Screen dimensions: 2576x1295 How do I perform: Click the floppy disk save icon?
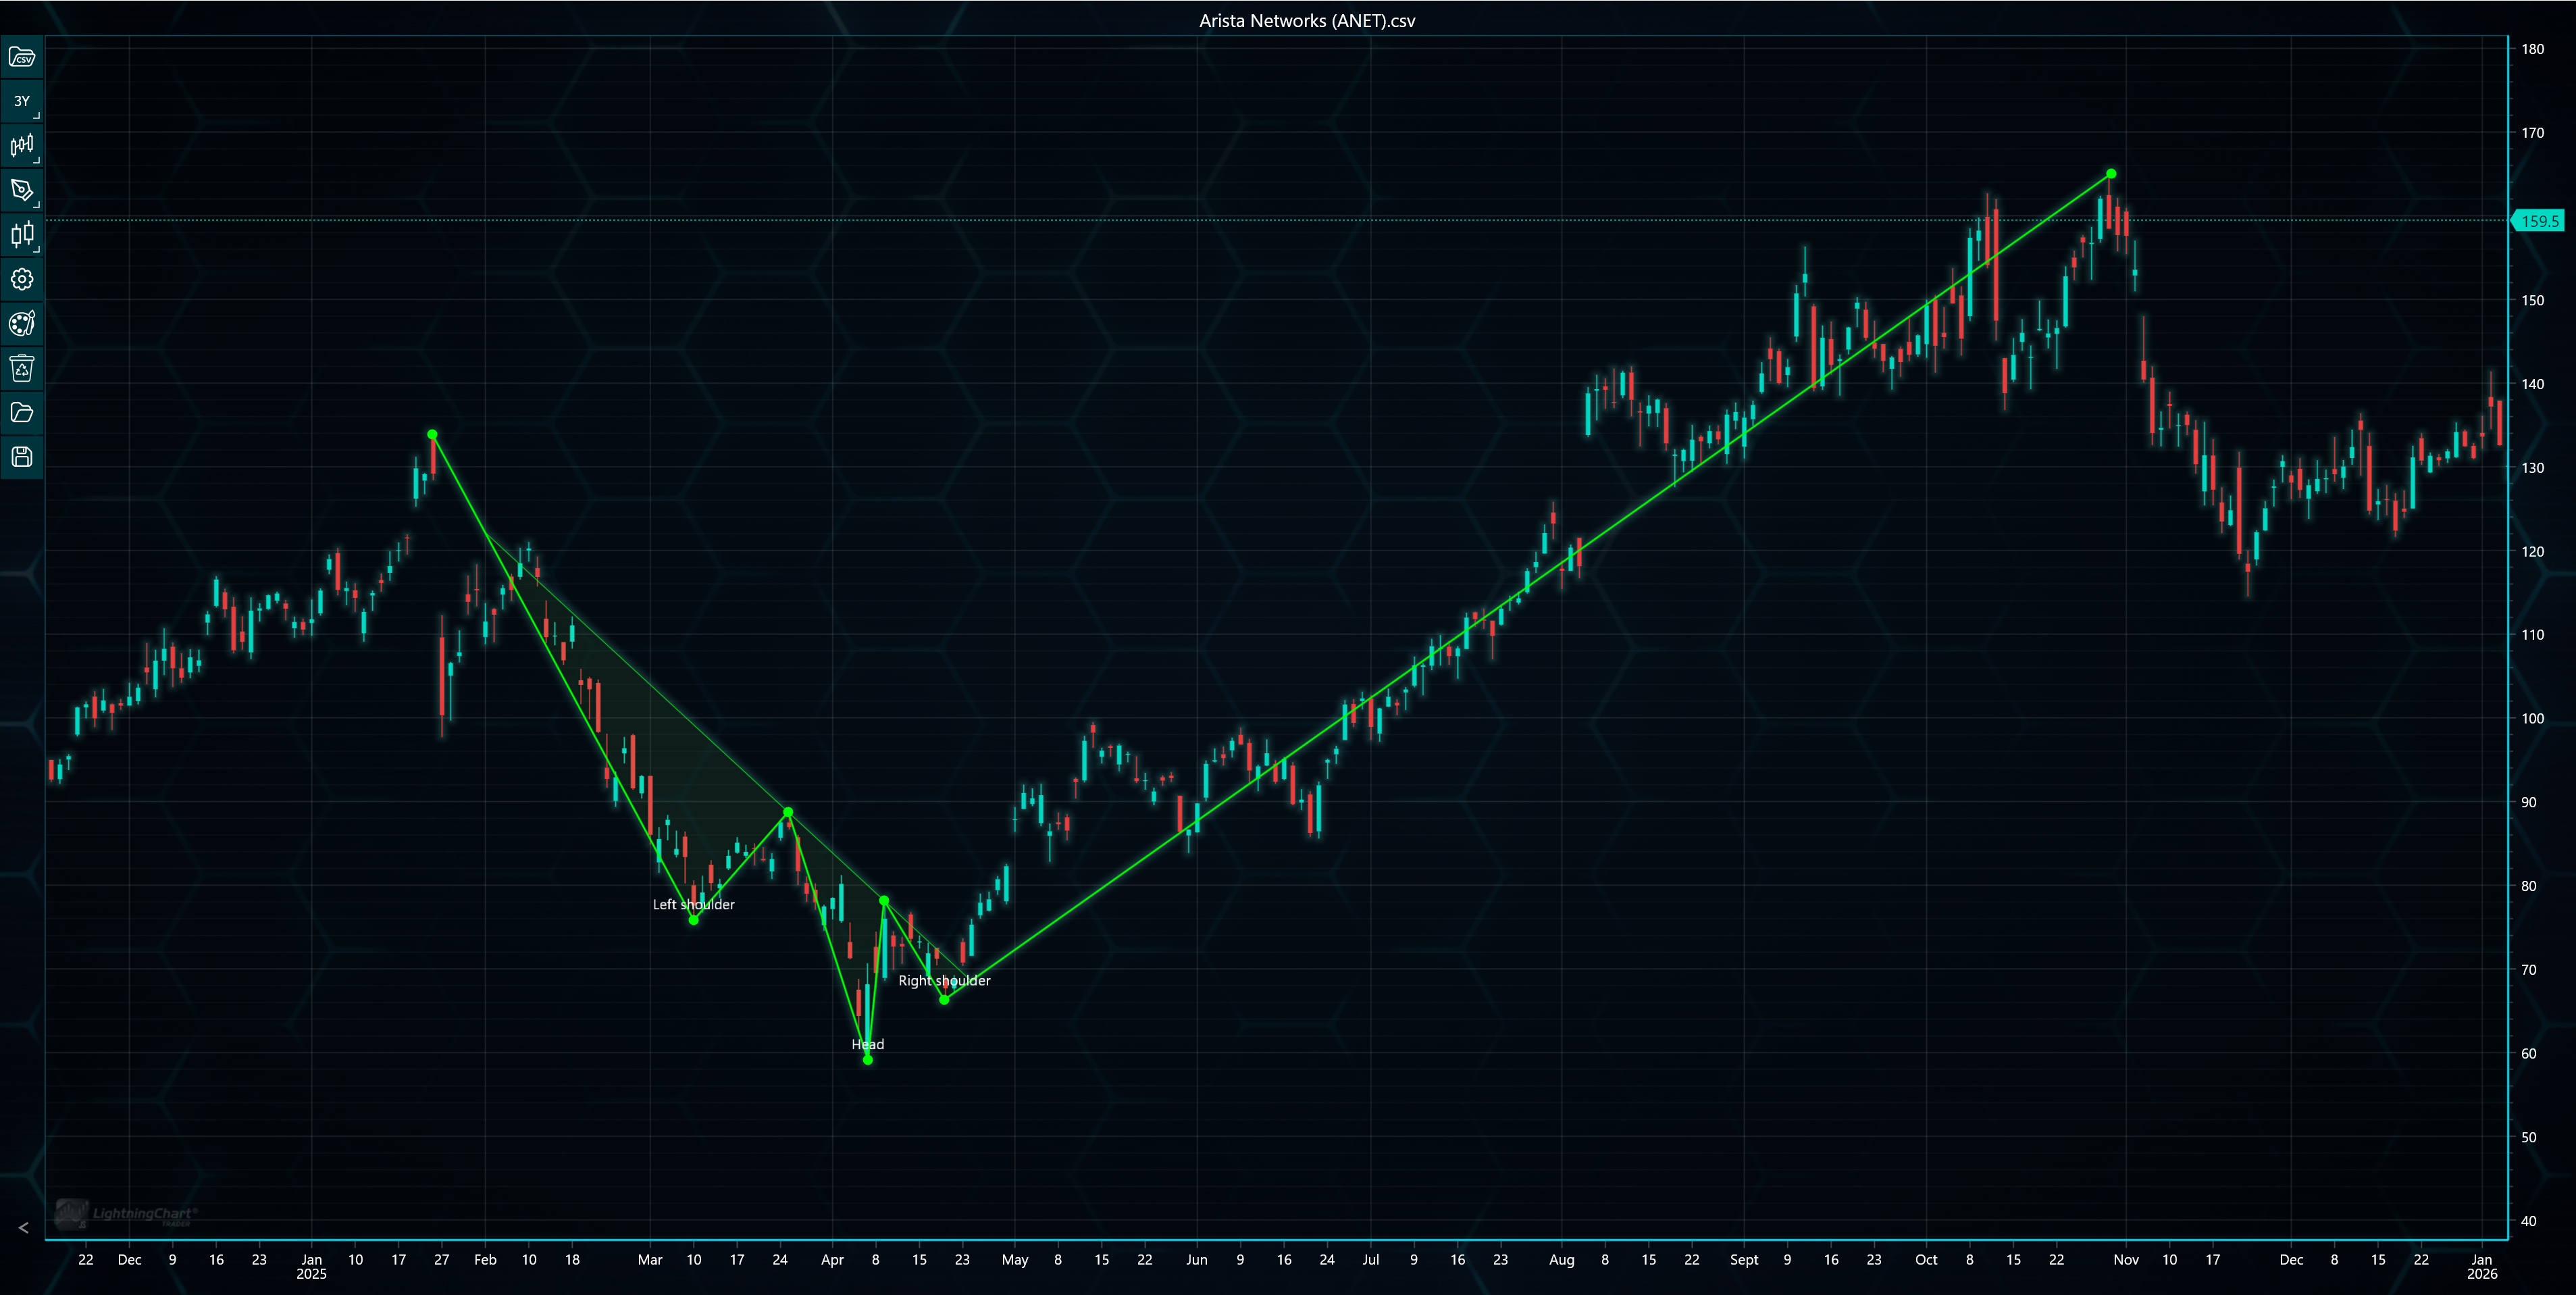[x=22, y=457]
